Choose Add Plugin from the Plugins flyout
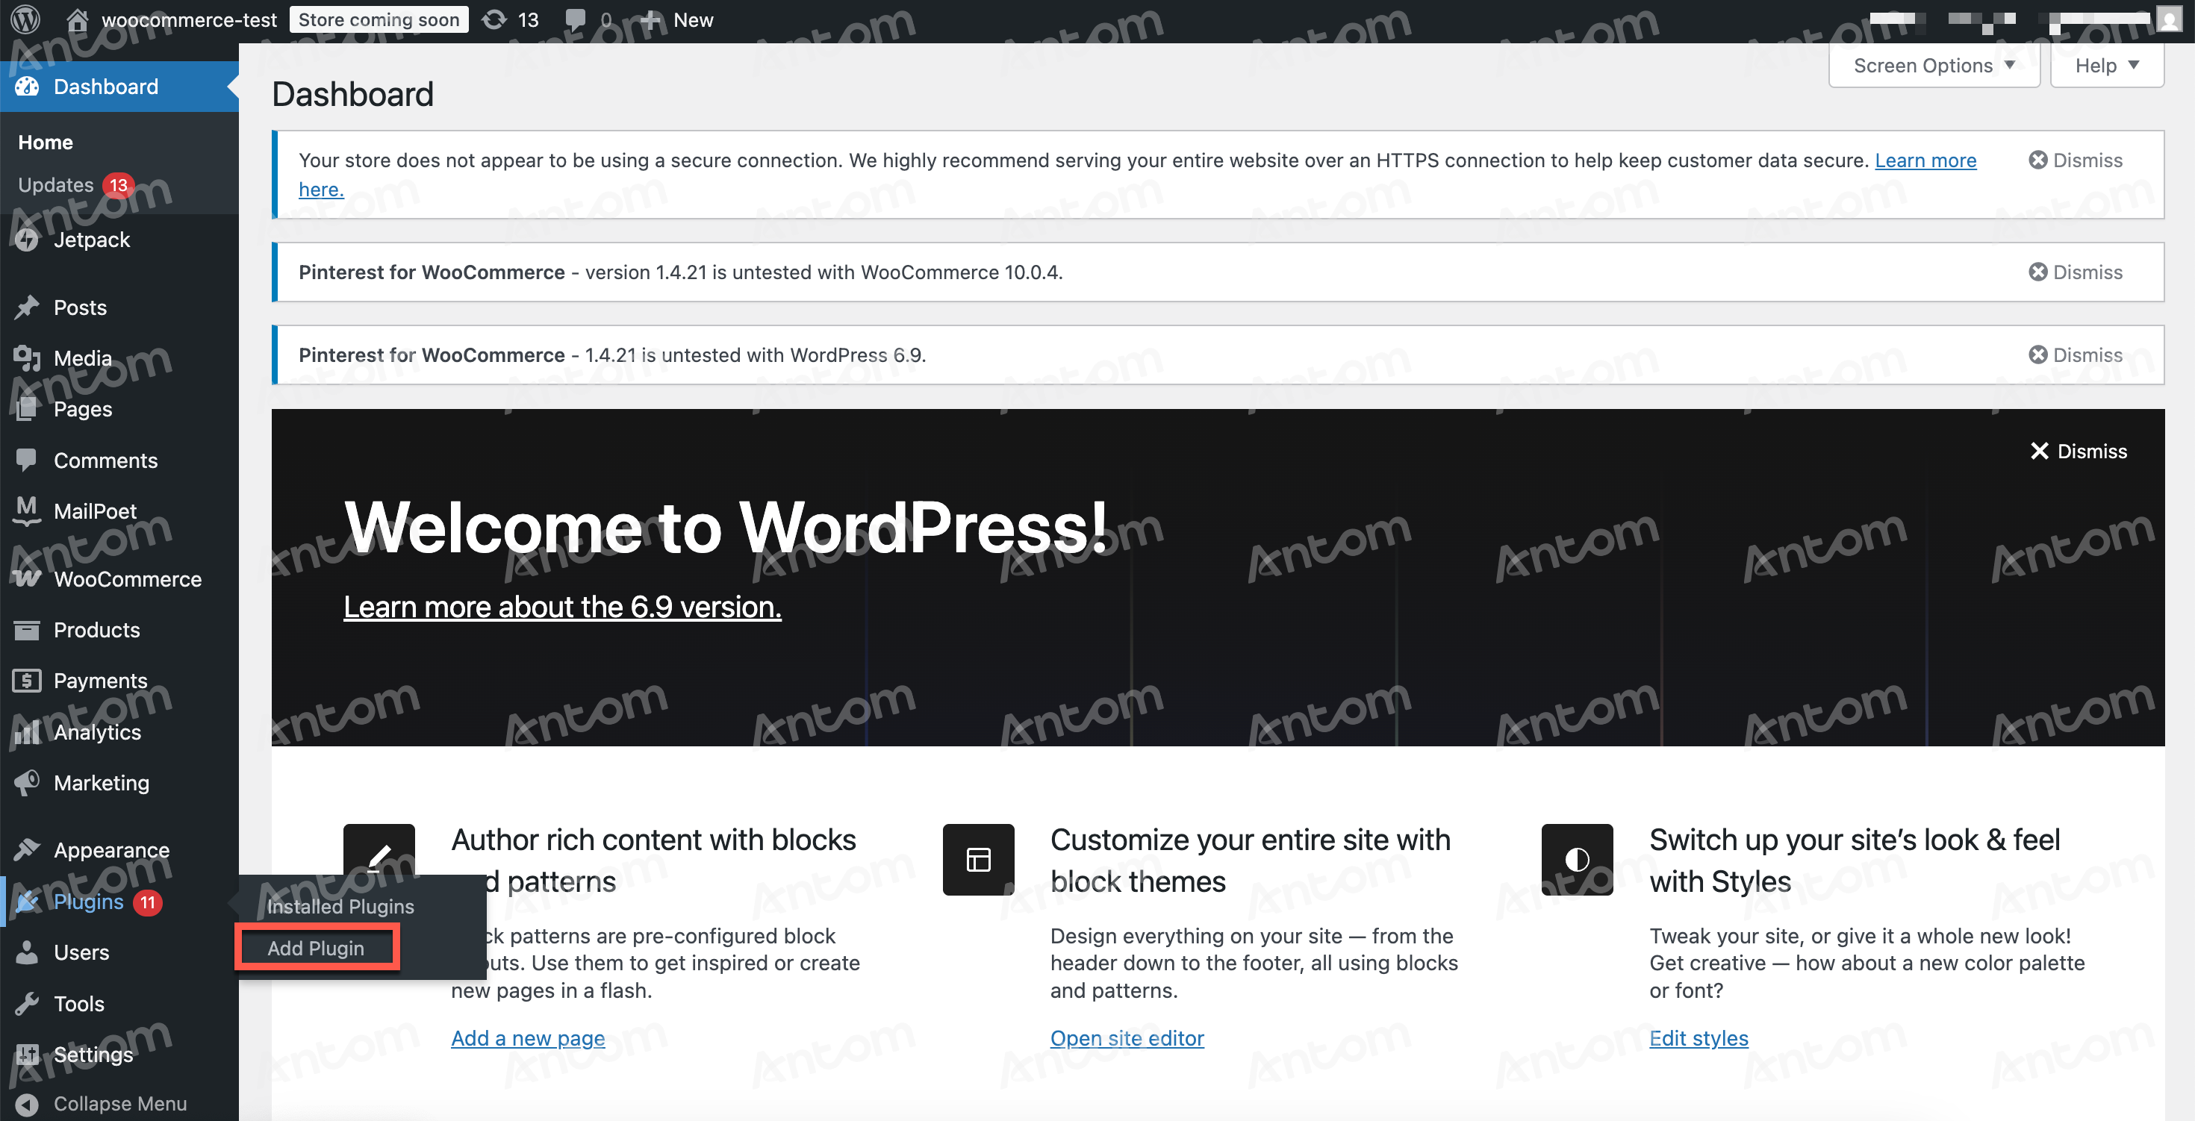2195x1121 pixels. (x=316, y=948)
